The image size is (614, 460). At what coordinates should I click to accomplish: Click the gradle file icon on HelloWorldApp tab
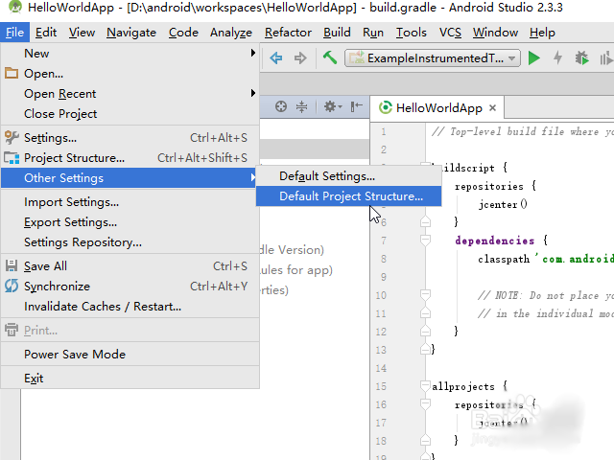click(386, 107)
